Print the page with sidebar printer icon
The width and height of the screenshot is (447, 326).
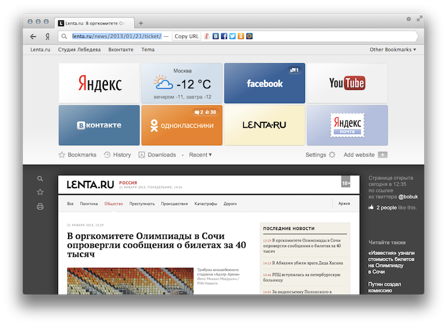[x=40, y=207]
